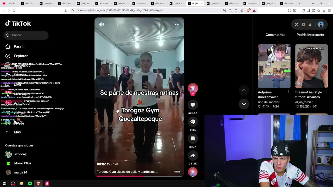Open the profile avatar menu

coord(321,24)
